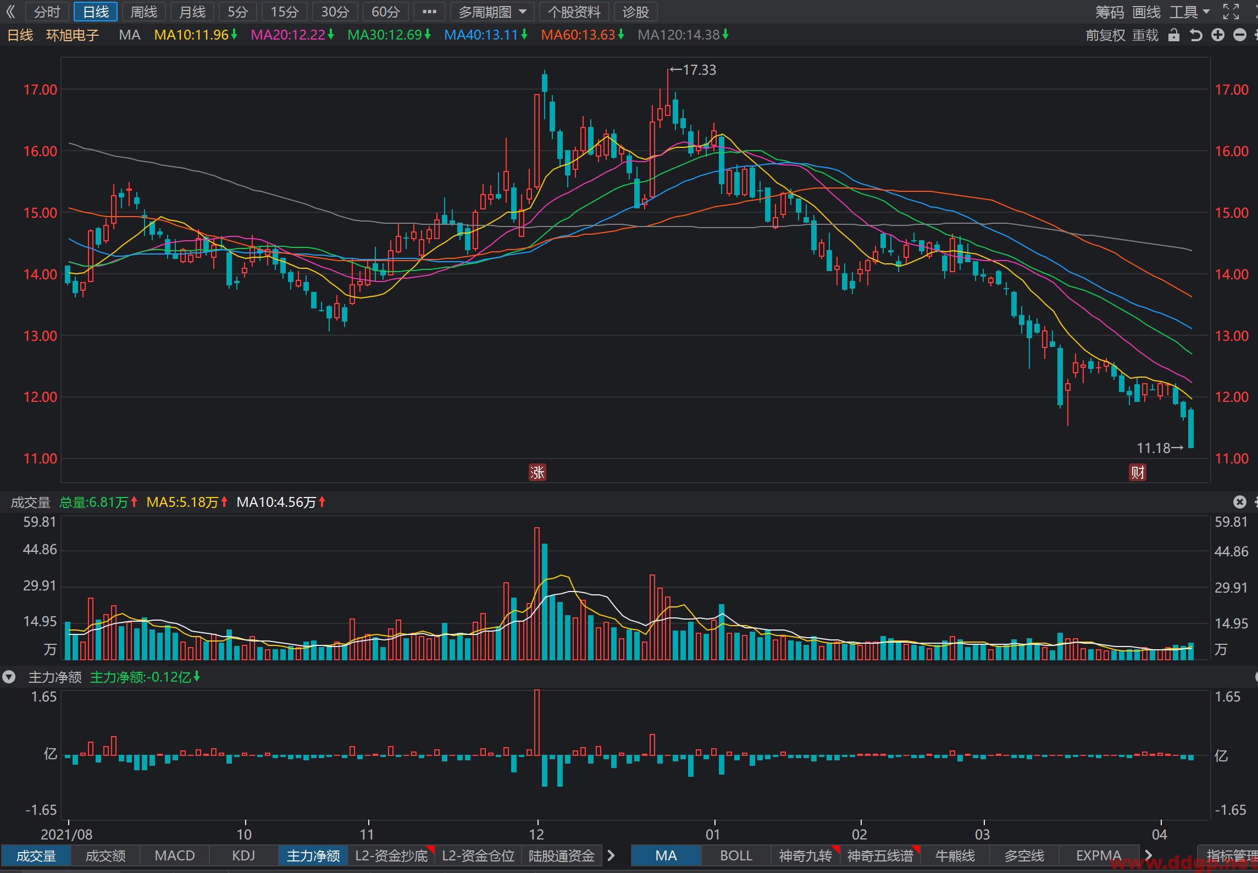
Task: Click 总量:6.81万 volume value
Action: [x=98, y=502]
